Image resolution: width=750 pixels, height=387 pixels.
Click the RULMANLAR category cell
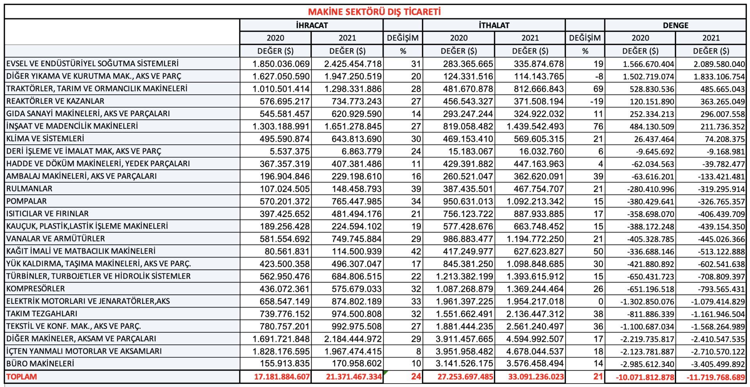[29, 189]
